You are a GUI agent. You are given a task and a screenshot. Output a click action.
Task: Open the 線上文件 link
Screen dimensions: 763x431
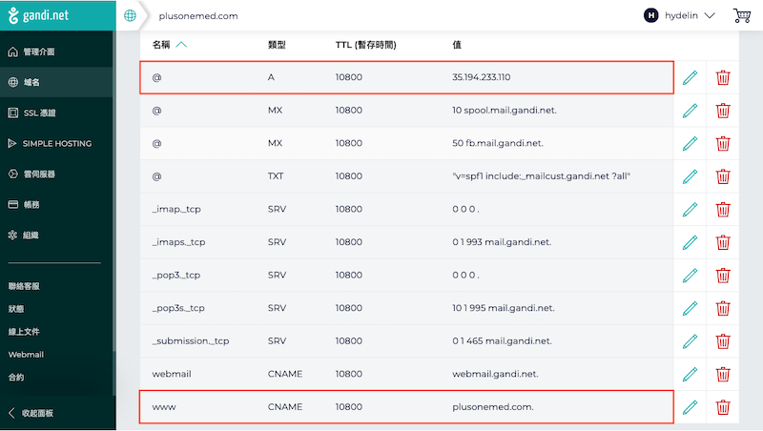[x=24, y=332]
